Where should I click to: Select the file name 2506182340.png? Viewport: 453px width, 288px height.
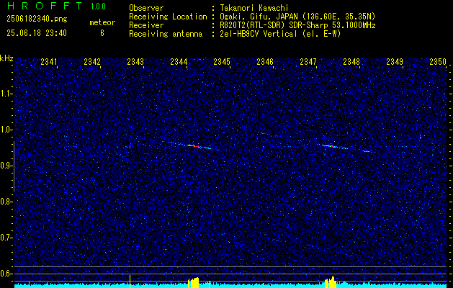(x=37, y=19)
